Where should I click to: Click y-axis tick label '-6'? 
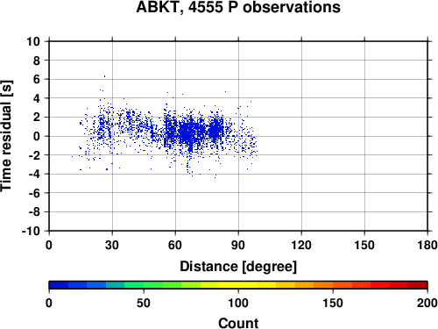pos(34,193)
